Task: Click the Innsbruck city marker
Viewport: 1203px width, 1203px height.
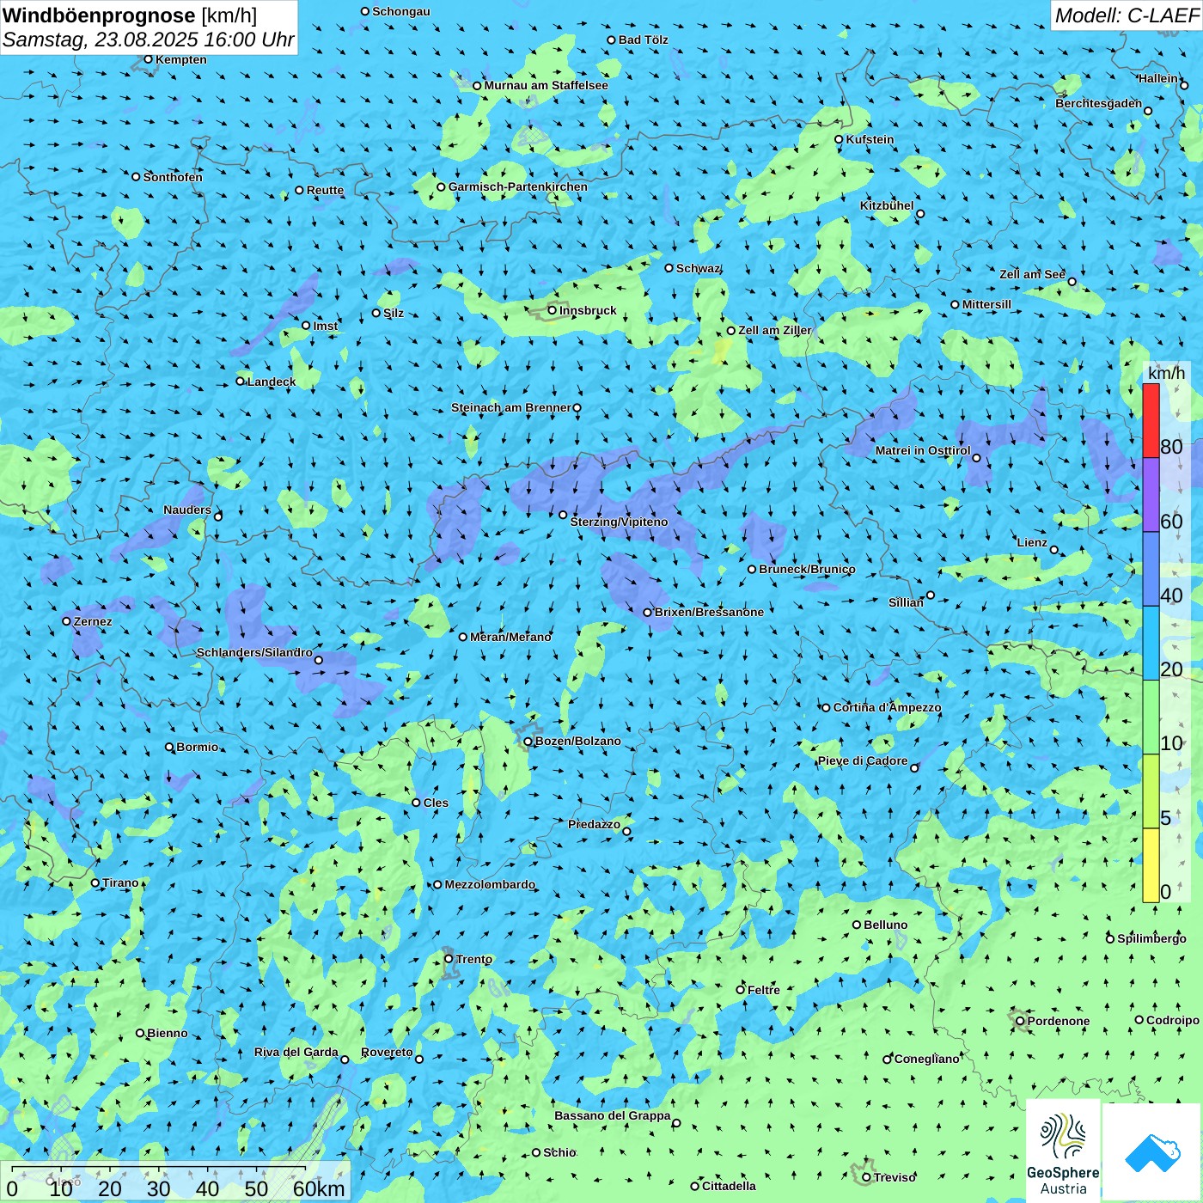Action: [553, 310]
